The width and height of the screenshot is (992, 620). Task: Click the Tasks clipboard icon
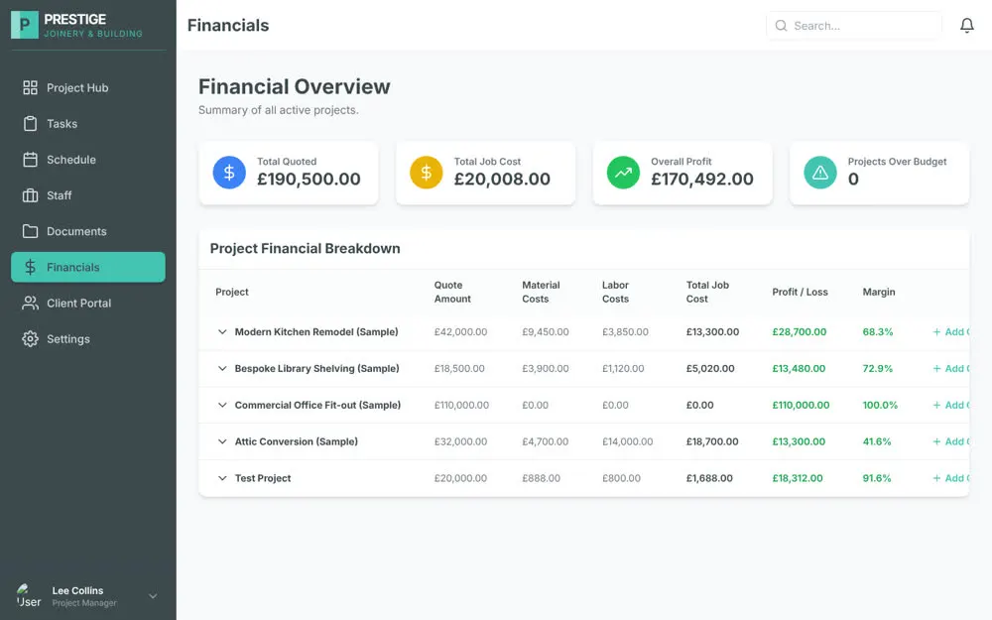click(30, 123)
